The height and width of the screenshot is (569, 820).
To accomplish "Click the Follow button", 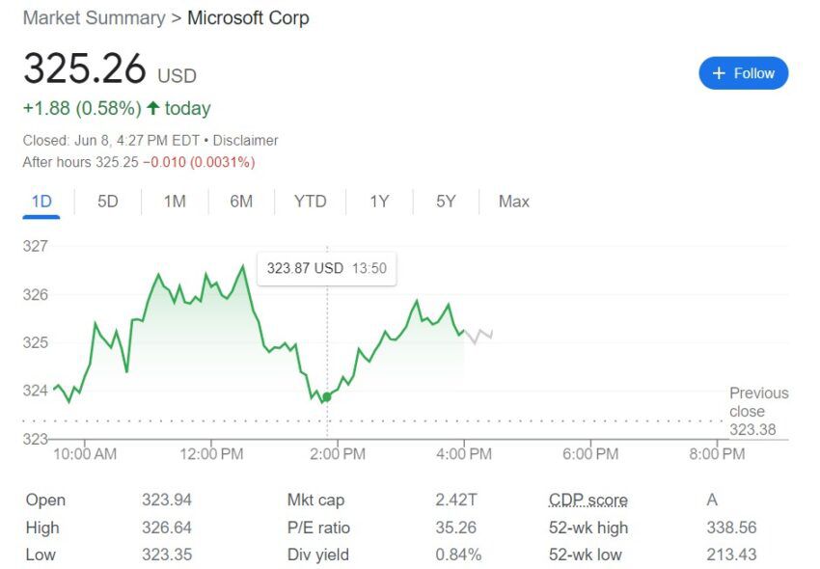I will point(743,73).
